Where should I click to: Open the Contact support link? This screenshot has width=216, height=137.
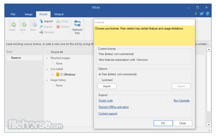[x=108, y=113]
